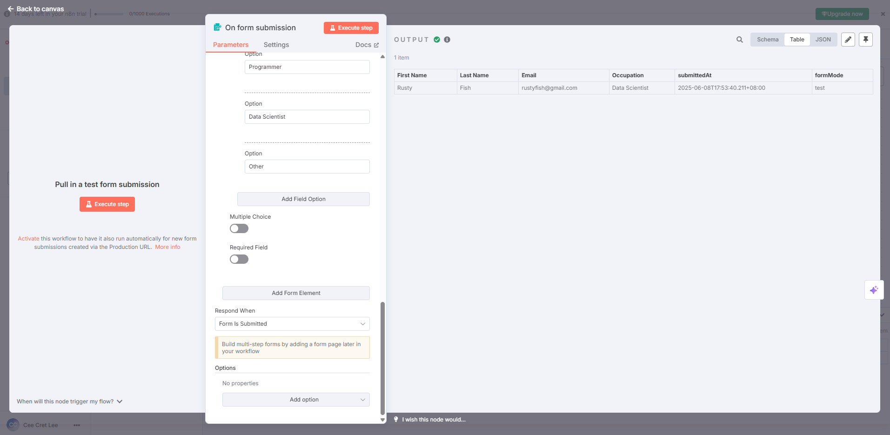
Task: Click the edit output pencil icon
Action: pyautogui.click(x=848, y=40)
